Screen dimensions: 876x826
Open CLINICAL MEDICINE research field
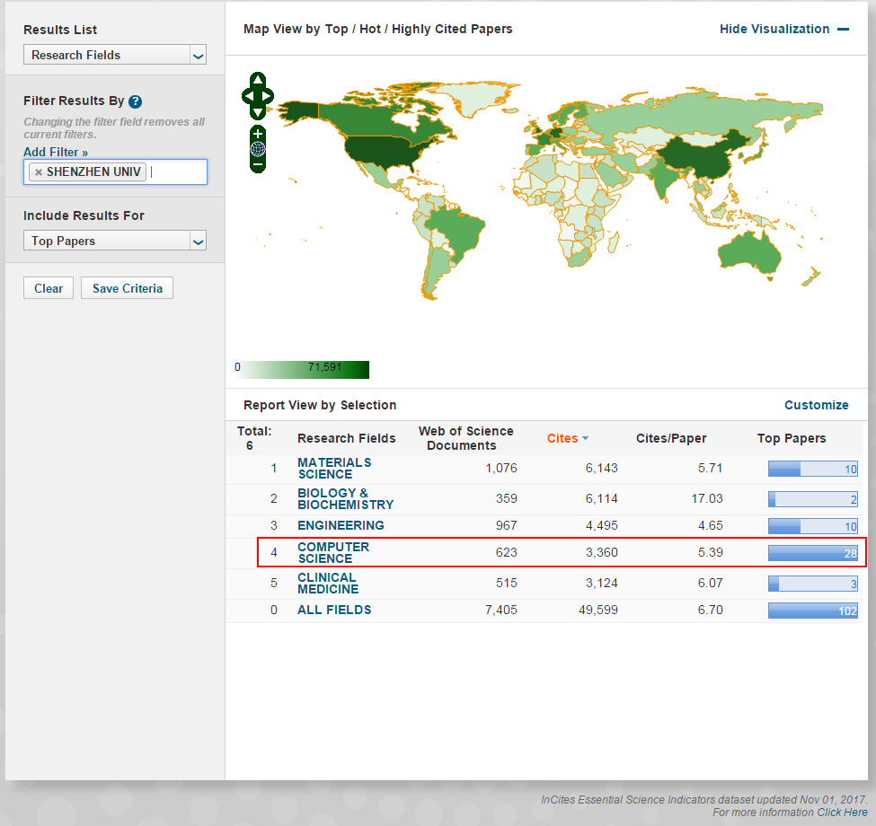tap(328, 584)
